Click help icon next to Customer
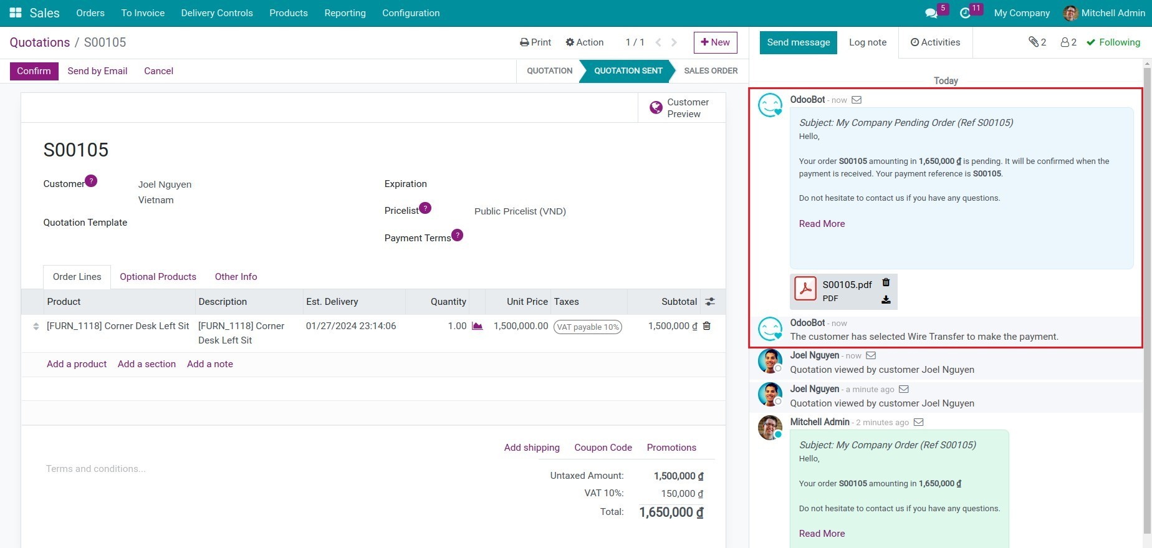 (x=91, y=181)
